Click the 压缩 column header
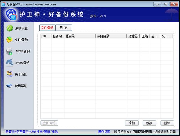The image size is (180, 136). [145, 36]
